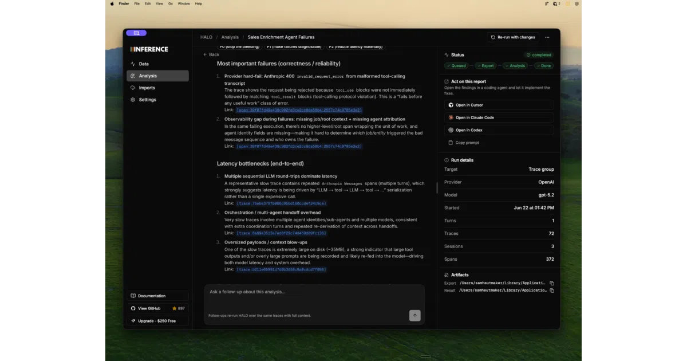This screenshot has width=687, height=361.
Task: Click the Provider value OpenAI
Action: pos(546,182)
